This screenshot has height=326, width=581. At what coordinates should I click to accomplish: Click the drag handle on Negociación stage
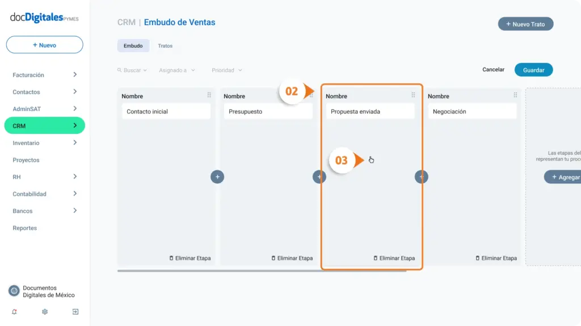515,95
